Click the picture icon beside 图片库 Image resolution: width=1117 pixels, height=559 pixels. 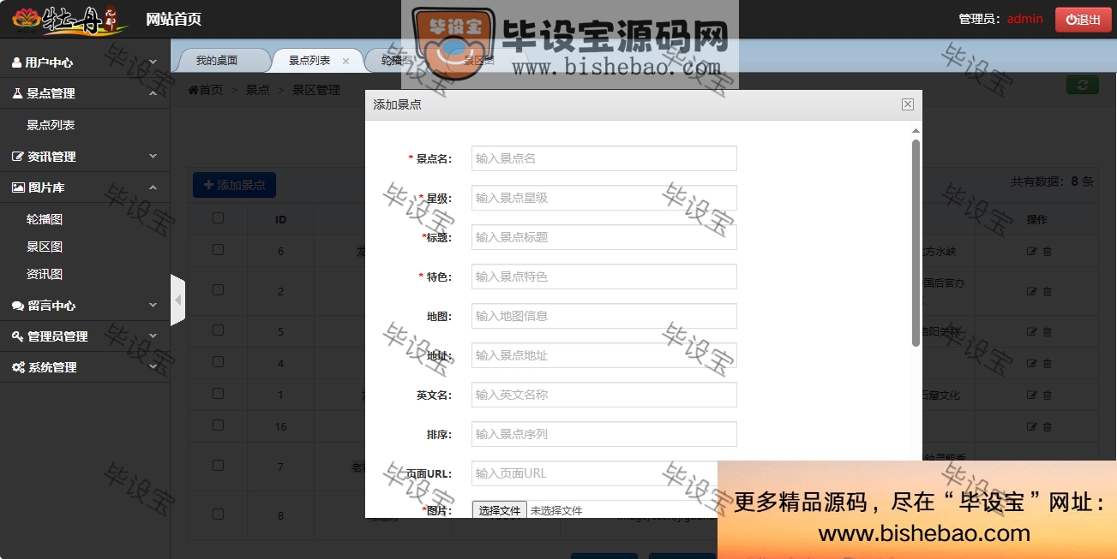[x=18, y=187]
